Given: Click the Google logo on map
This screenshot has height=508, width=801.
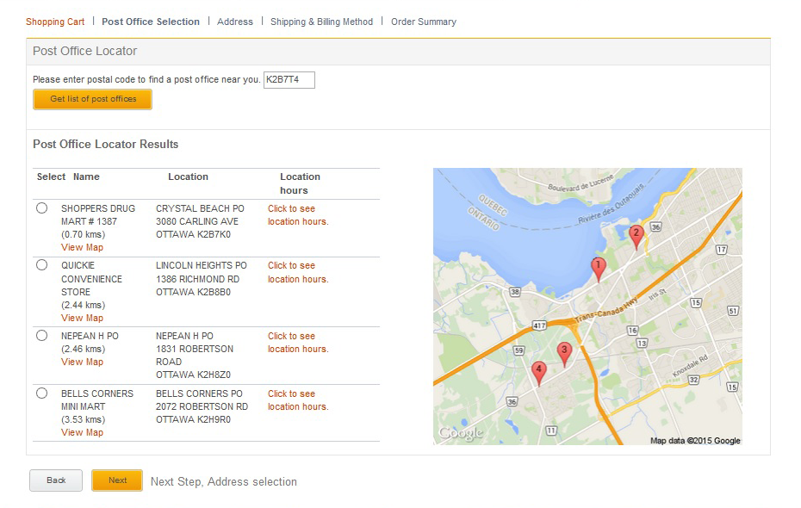Looking at the screenshot, I should 461,433.
